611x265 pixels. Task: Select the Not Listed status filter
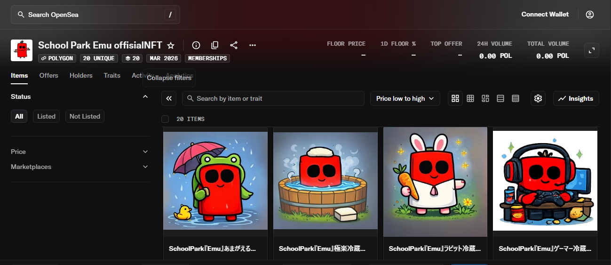click(85, 116)
